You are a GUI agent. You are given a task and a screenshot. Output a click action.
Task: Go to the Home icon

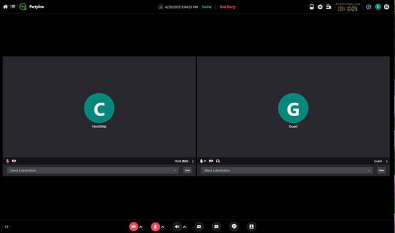pyautogui.click(x=5, y=7)
